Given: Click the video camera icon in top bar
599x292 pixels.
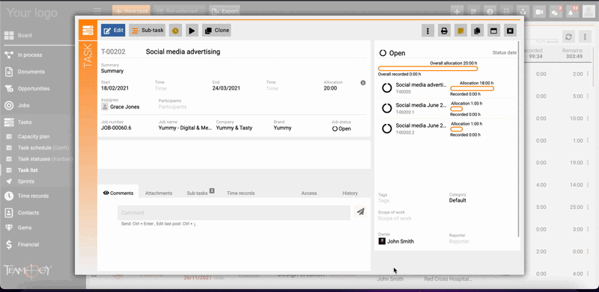Looking at the screenshot, I should (539, 12).
